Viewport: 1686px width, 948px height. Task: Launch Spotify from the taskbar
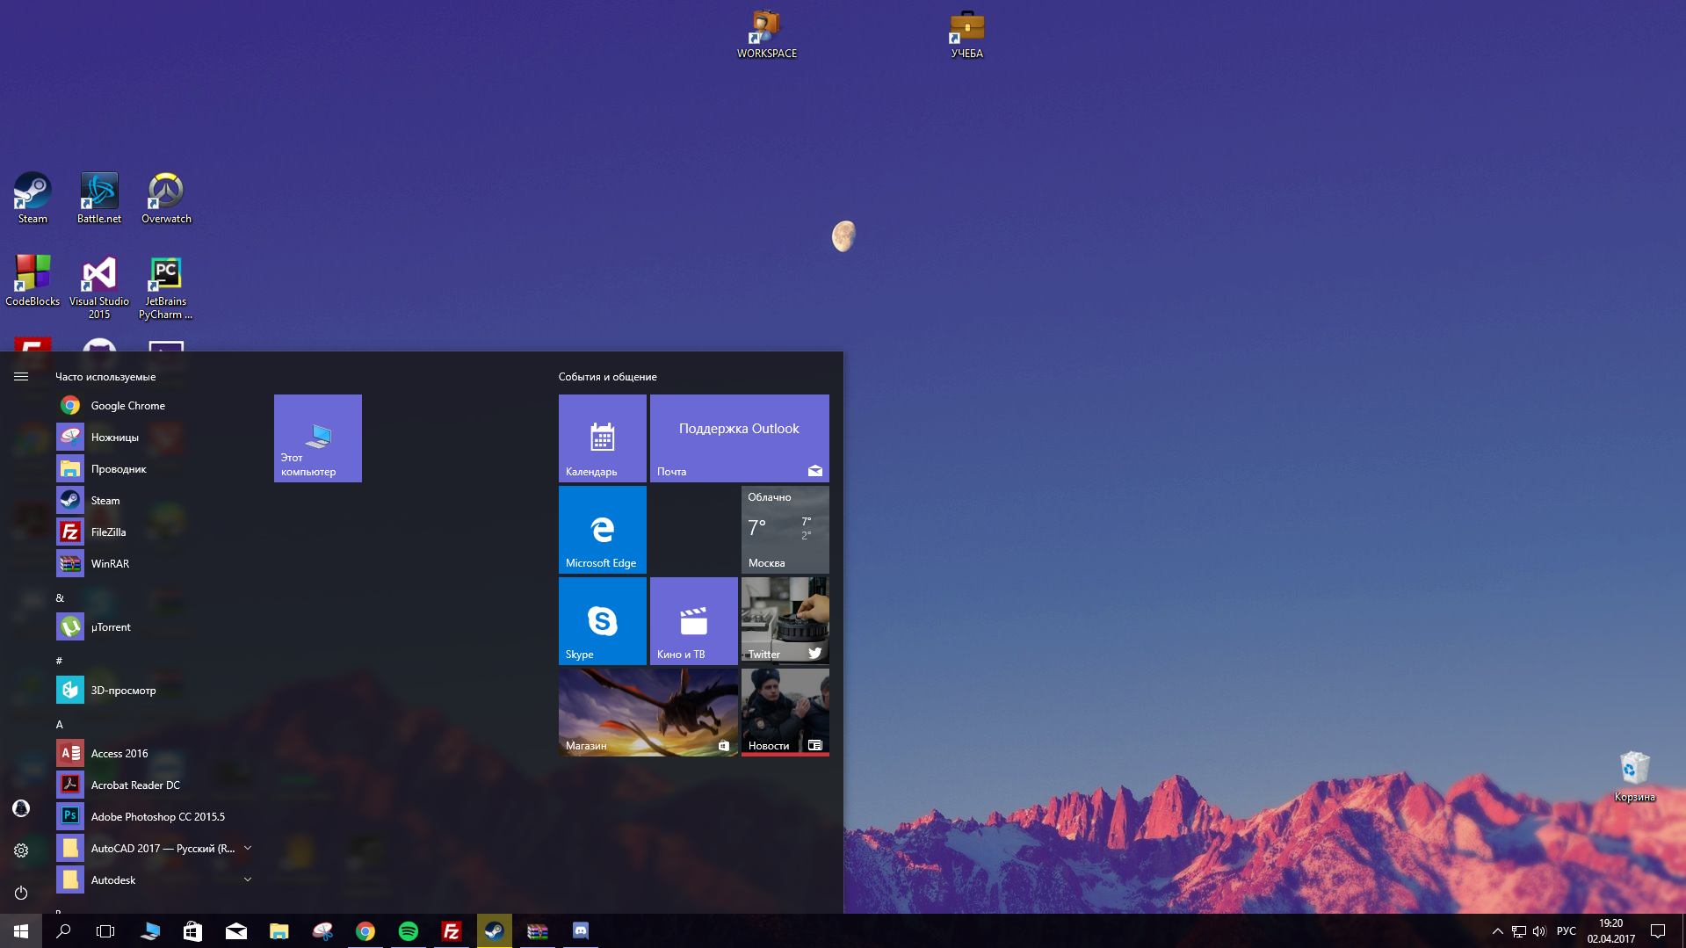click(x=409, y=931)
